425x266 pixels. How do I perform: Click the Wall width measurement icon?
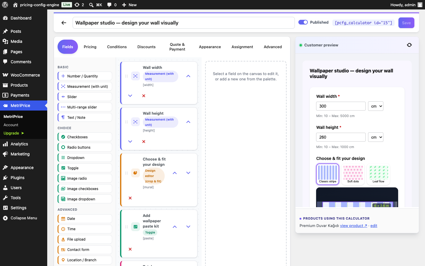(x=135, y=76)
